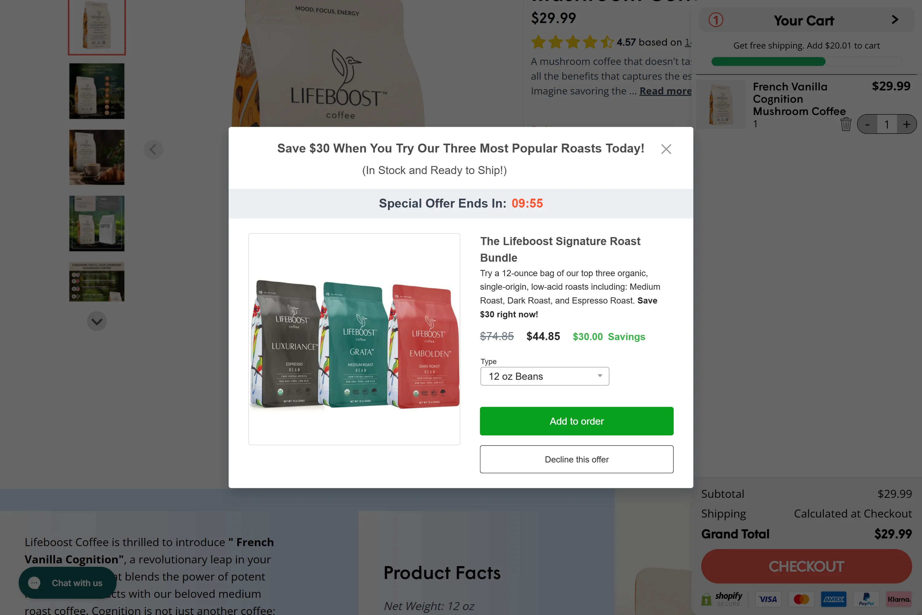The height and width of the screenshot is (615, 922).
Task: Close the special offer popup
Action: (666, 149)
